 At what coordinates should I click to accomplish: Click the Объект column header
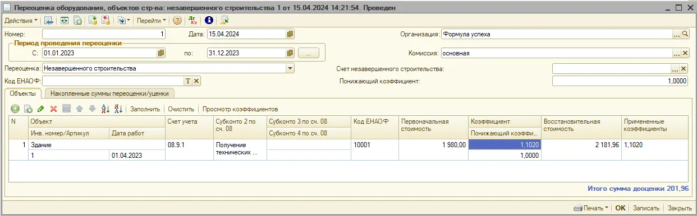97,121
